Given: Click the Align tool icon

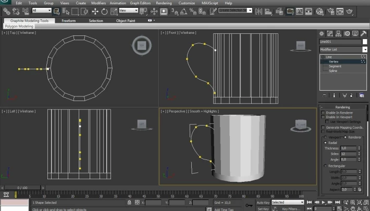Looking at the screenshot, I should (x=268, y=11).
